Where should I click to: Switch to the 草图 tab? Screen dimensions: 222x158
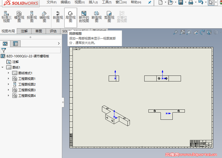(38, 31)
